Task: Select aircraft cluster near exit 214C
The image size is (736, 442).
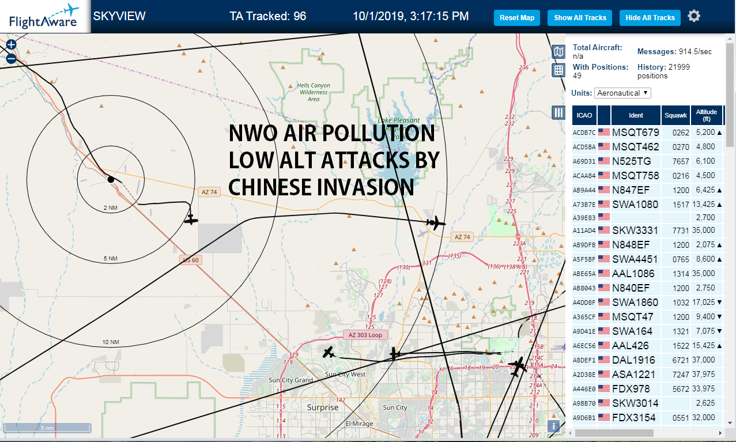Action: [518, 367]
